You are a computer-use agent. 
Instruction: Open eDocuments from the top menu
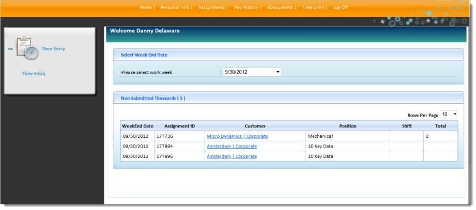pyautogui.click(x=280, y=8)
